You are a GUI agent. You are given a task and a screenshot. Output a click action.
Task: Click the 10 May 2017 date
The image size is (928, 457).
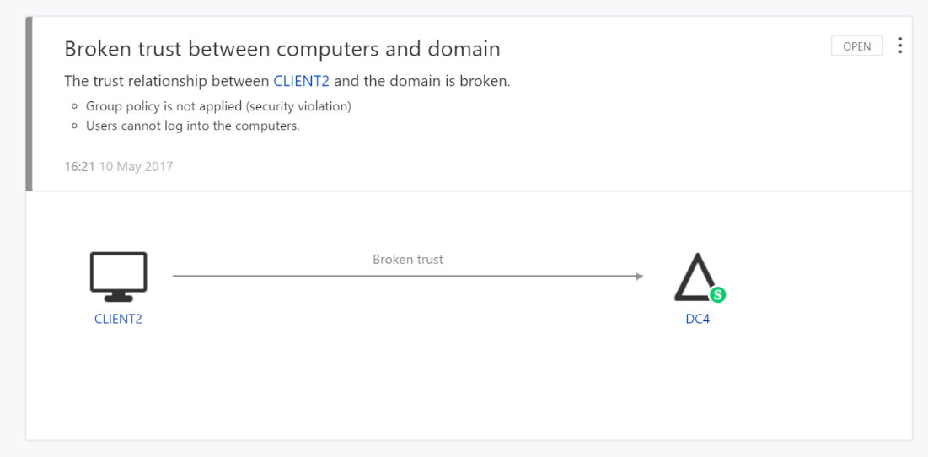tap(136, 166)
